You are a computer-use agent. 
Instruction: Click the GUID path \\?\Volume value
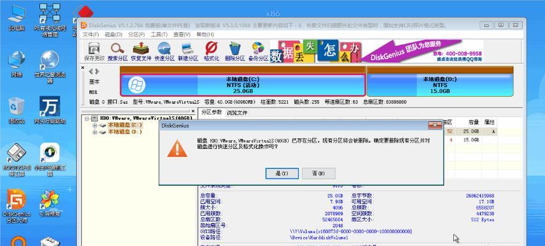pos(350,231)
